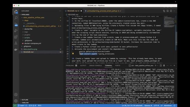Screen dimensions: 190x107
Task: Change indentation via Spaces: 8
Action: [x=148, y=106]
